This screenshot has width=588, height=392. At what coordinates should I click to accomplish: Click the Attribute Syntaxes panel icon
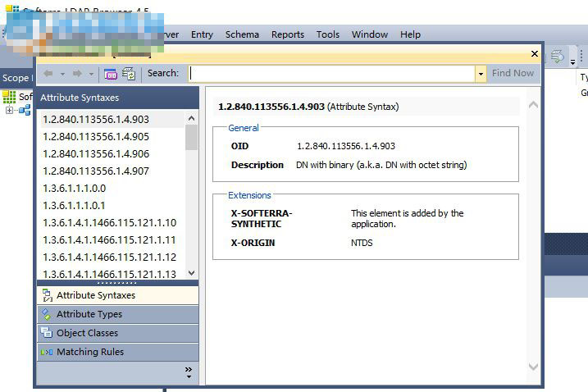(46, 295)
